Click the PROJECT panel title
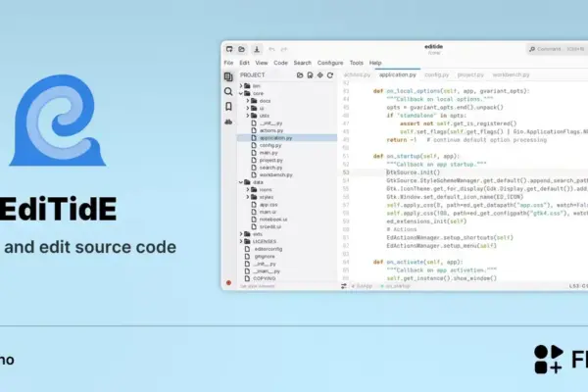The width and height of the screenshot is (588, 392). [x=253, y=75]
